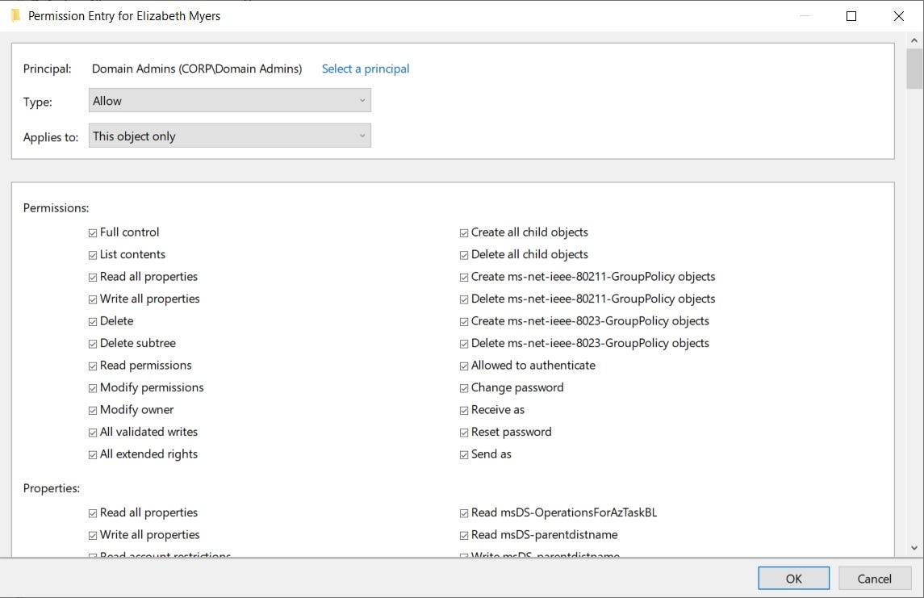Viewport: 924px width, 598px height.
Task: Toggle Create all child objects checkbox
Action: tap(464, 232)
